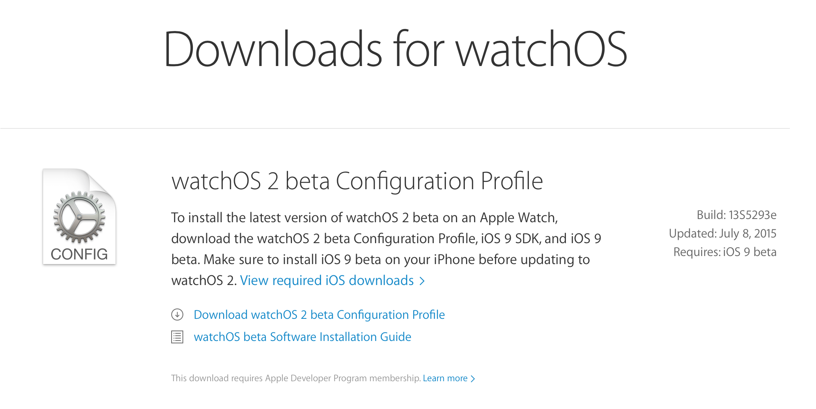Viewport: 816px width, 409px height.
Task: Click the CONFIG label on the file icon
Action: coord(79,254)
